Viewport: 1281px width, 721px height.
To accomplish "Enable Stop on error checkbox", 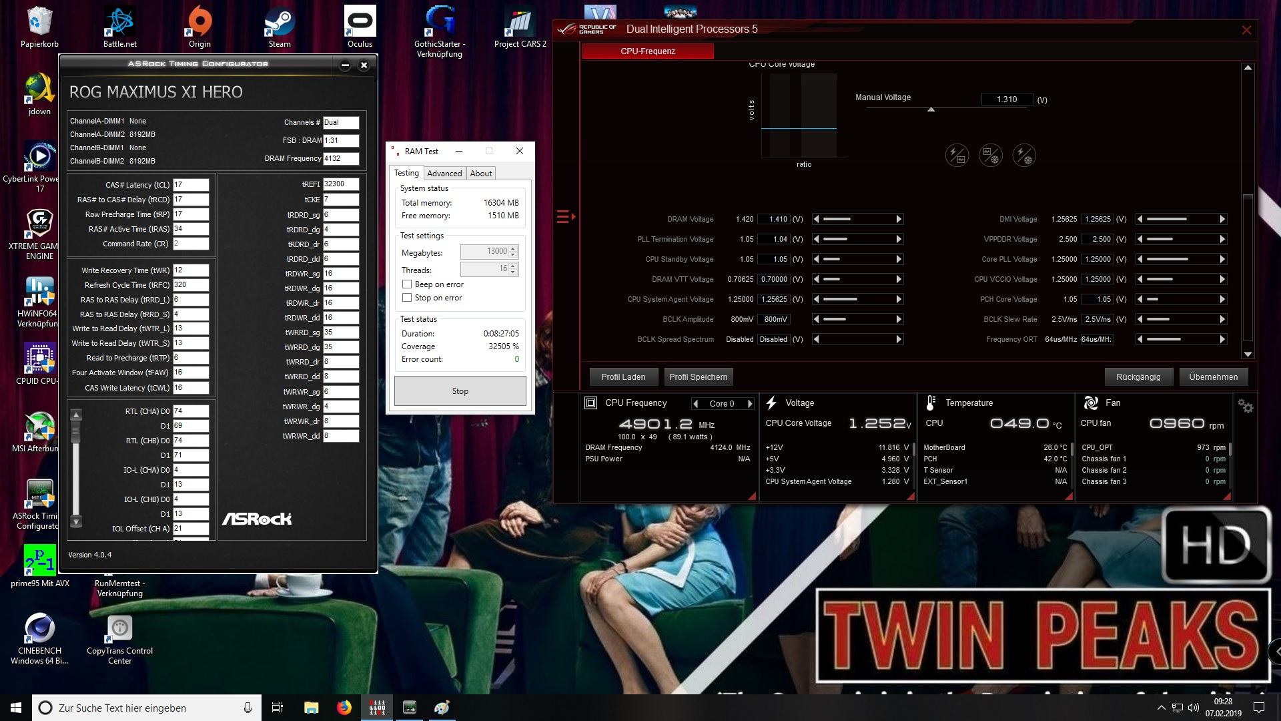I will point(407,298).
